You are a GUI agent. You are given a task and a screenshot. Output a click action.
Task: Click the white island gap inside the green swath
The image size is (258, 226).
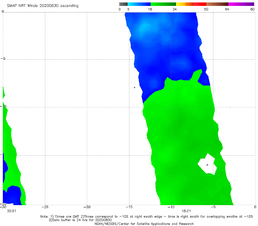207,164
